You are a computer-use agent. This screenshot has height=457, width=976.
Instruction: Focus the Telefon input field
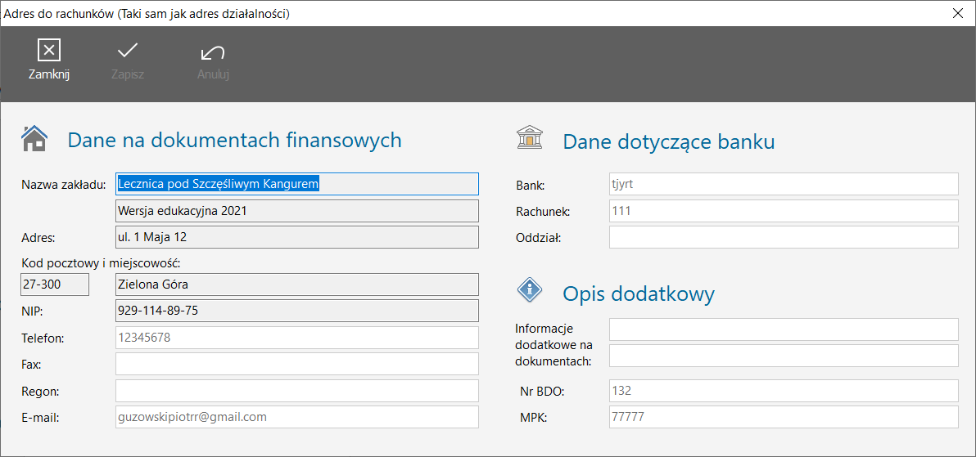pyautogui.click(x=297, y=338)
